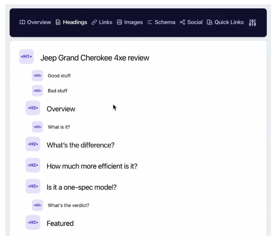275x241 pixels.
Task: Select the Headings tab
Action: 71,22
